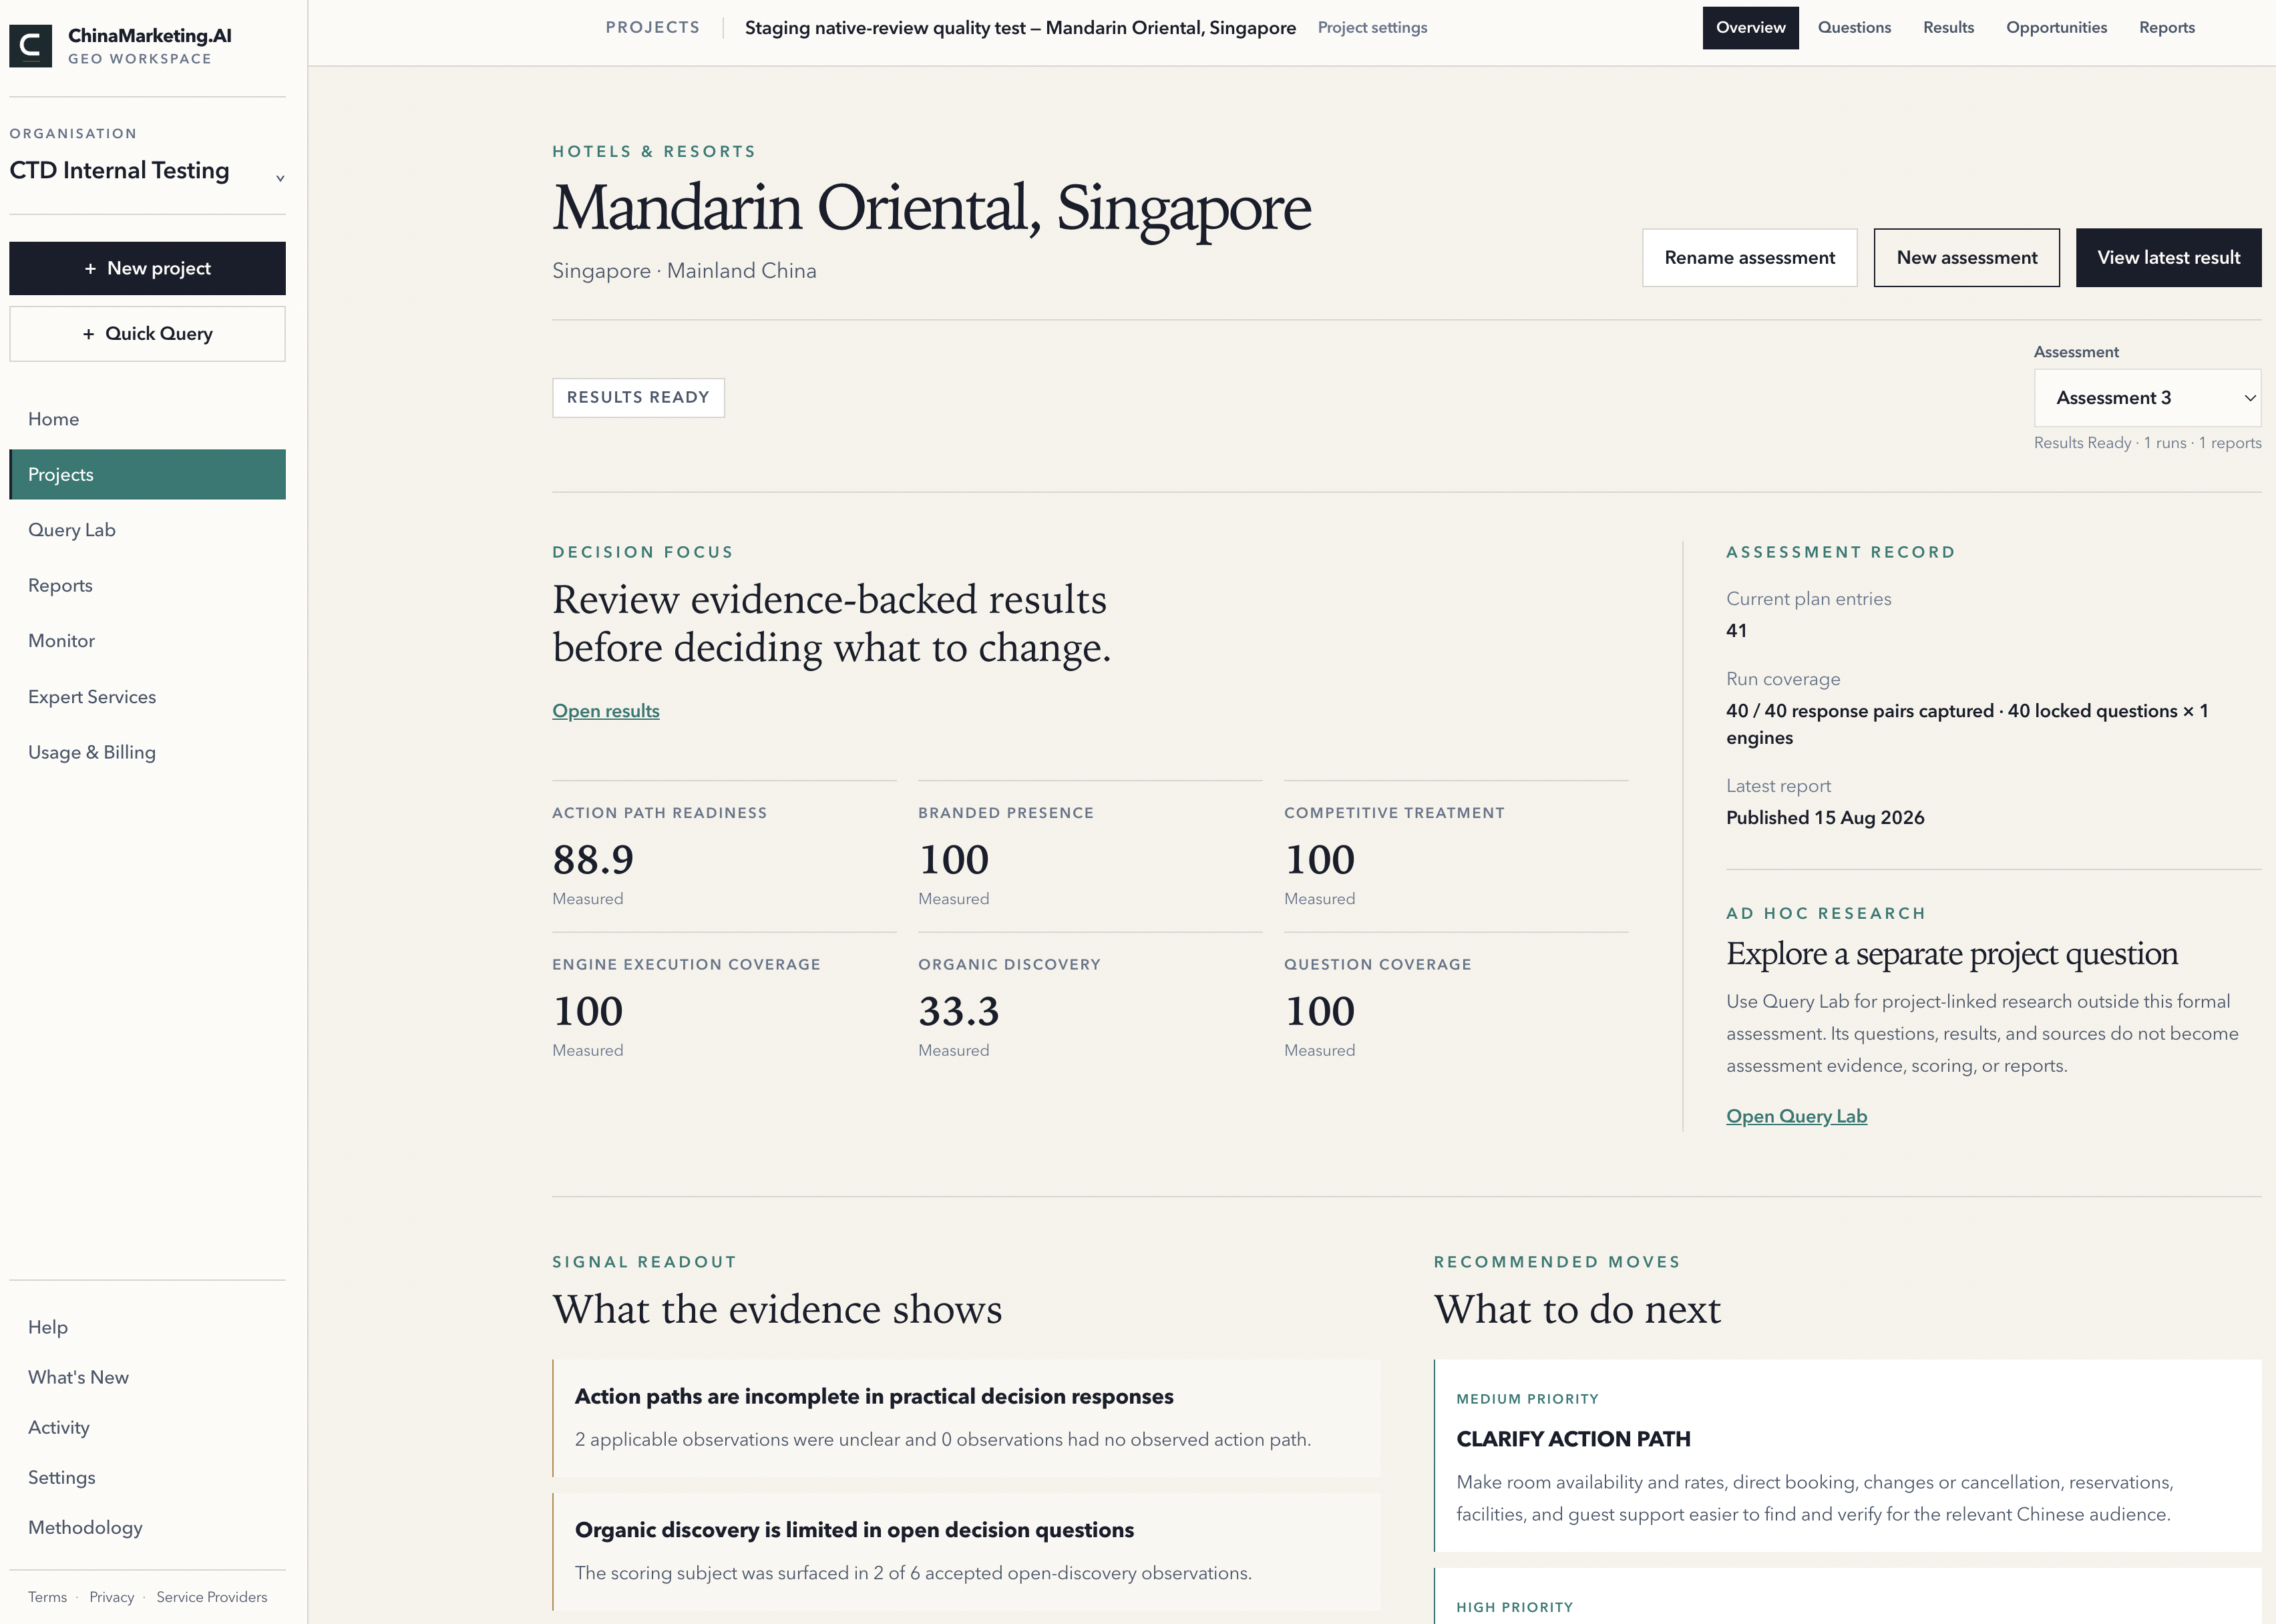Open Help in sidebar

pos(147,1327)
